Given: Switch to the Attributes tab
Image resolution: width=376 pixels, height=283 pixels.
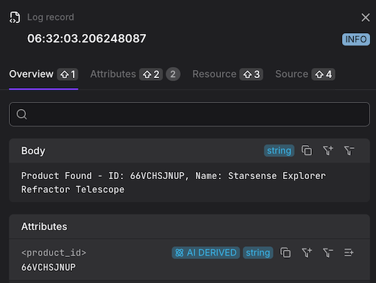Looking at the screenshot, I should (135, 74).
